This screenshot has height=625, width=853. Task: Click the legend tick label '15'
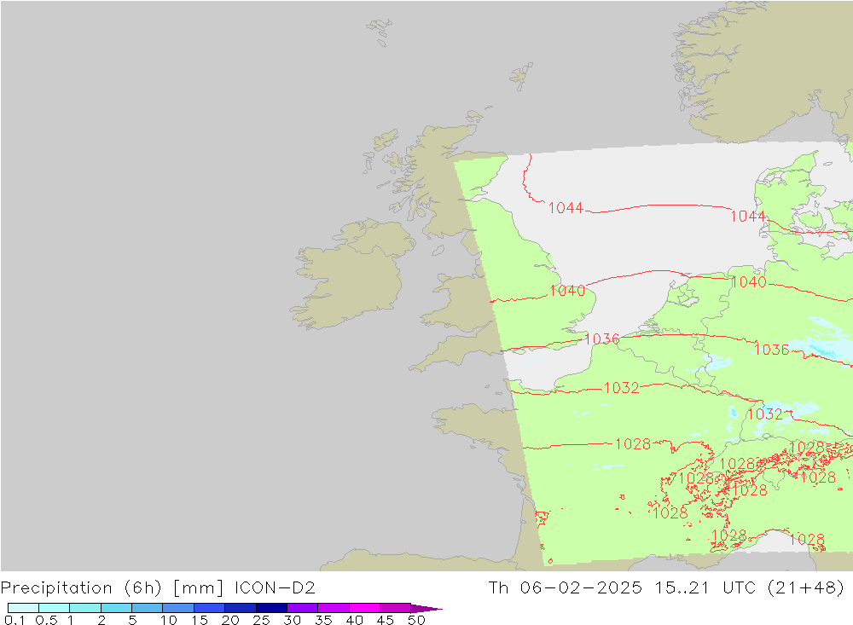[x=200, y=620]
